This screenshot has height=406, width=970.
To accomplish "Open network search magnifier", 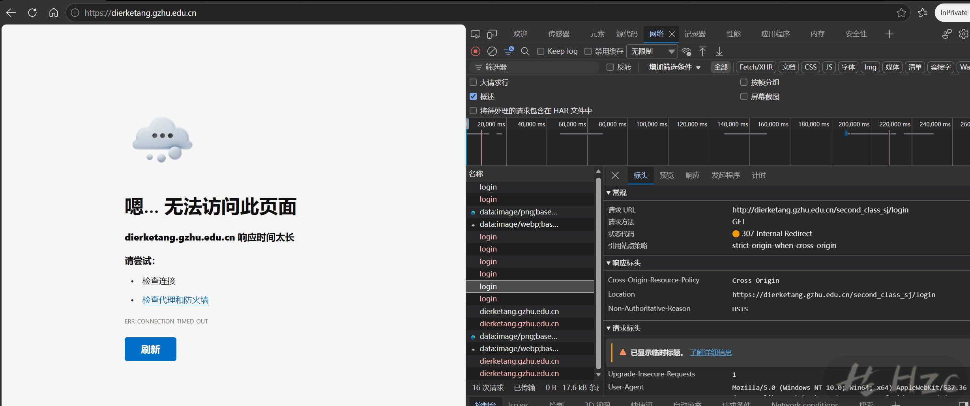I will point(525,51).
